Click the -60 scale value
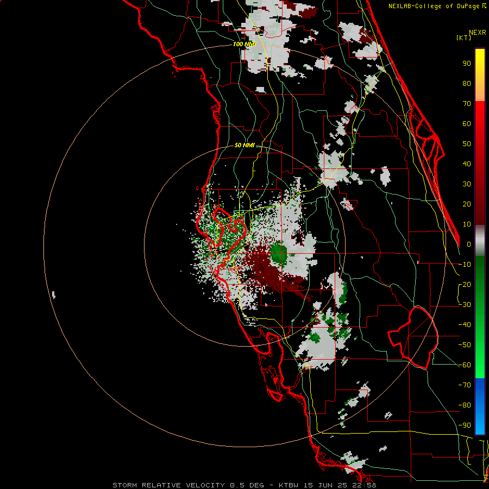This screenshot has height=489, width=489. 465,365
